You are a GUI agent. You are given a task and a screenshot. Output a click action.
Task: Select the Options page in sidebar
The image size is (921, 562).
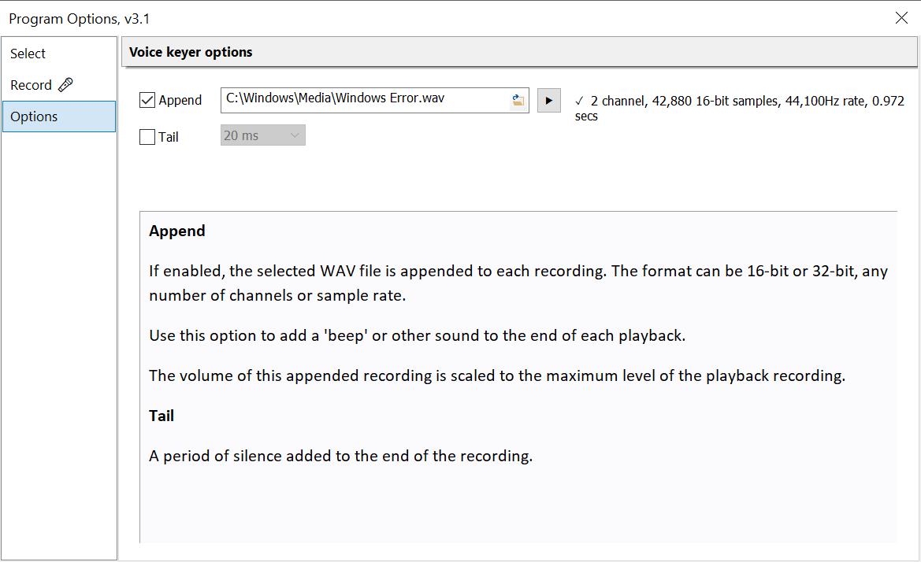(x=34, y=116)
